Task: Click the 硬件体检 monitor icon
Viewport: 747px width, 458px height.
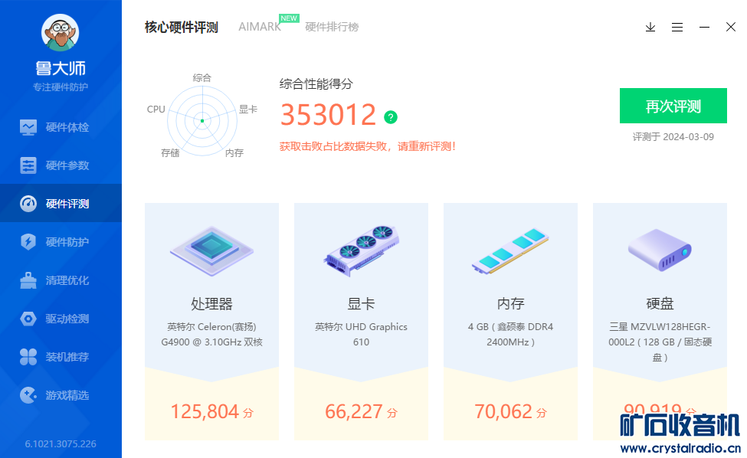Action: [x=28, y=127]
